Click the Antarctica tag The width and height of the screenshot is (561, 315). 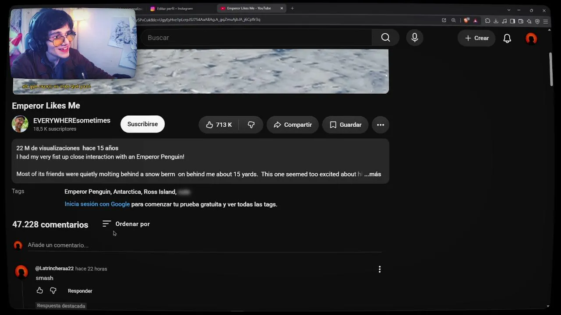pos(127,192)
